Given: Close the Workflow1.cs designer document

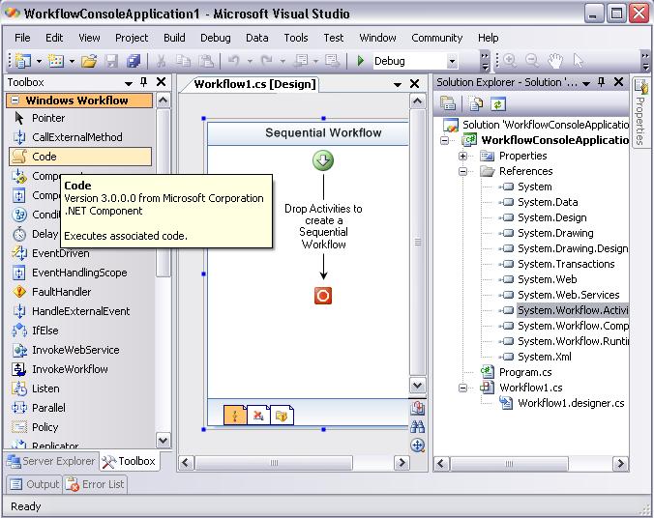Looking at the screenshot, I should click(x=414, y=84).
